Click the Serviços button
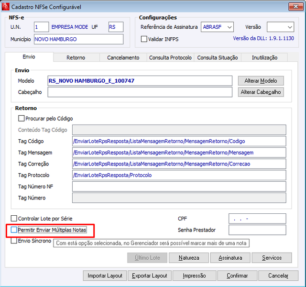The image size is (306, 287). click(x=272, y=258)
